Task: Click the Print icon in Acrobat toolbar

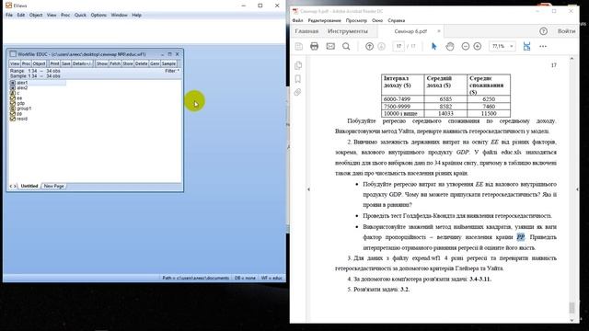Action: [315, 46]
